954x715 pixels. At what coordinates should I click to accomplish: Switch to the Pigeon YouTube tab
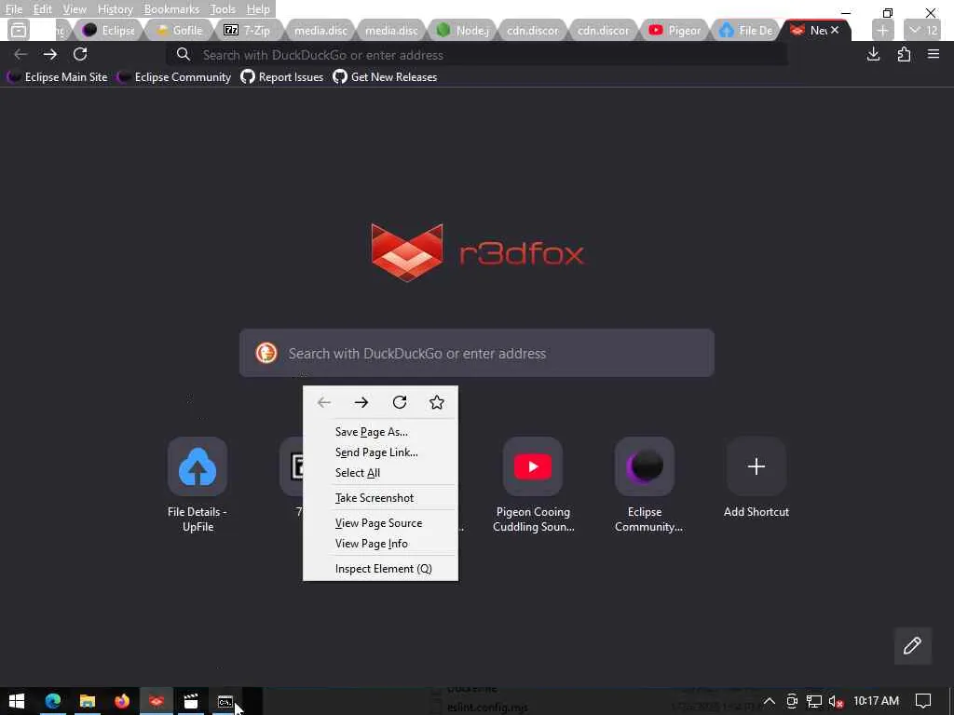pos(675,31)
